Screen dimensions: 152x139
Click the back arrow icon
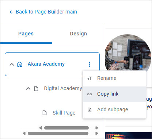(11, 12)
